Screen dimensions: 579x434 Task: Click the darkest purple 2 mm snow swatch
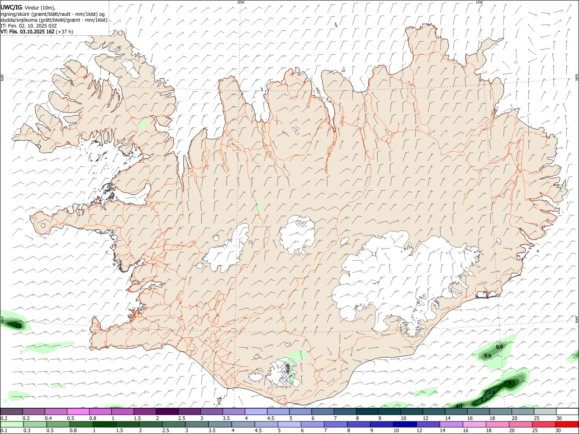[167, 411]
